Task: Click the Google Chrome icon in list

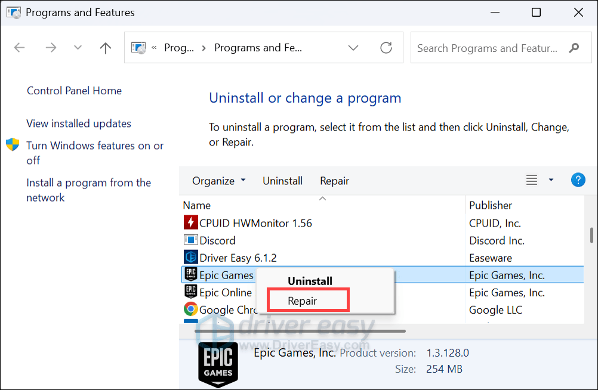Action: point(190,309)
